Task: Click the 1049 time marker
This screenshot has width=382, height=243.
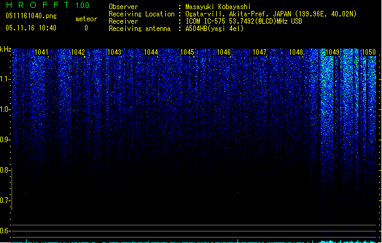Action: 333,52
